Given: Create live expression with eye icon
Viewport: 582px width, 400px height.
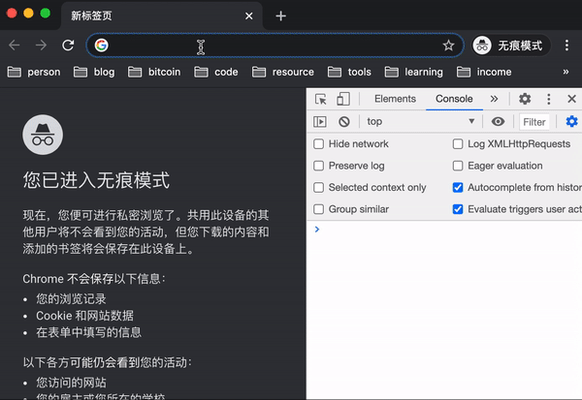Looking at the screenshot, I should click(498, 122).
